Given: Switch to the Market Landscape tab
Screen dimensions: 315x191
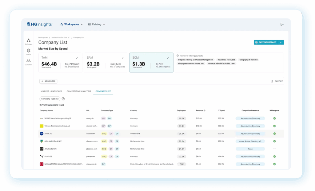Looking at the screenshot, I should (x=51, y=91).
